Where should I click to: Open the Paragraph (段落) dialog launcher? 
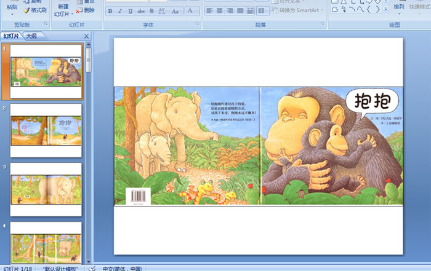(x=323, y=24)
